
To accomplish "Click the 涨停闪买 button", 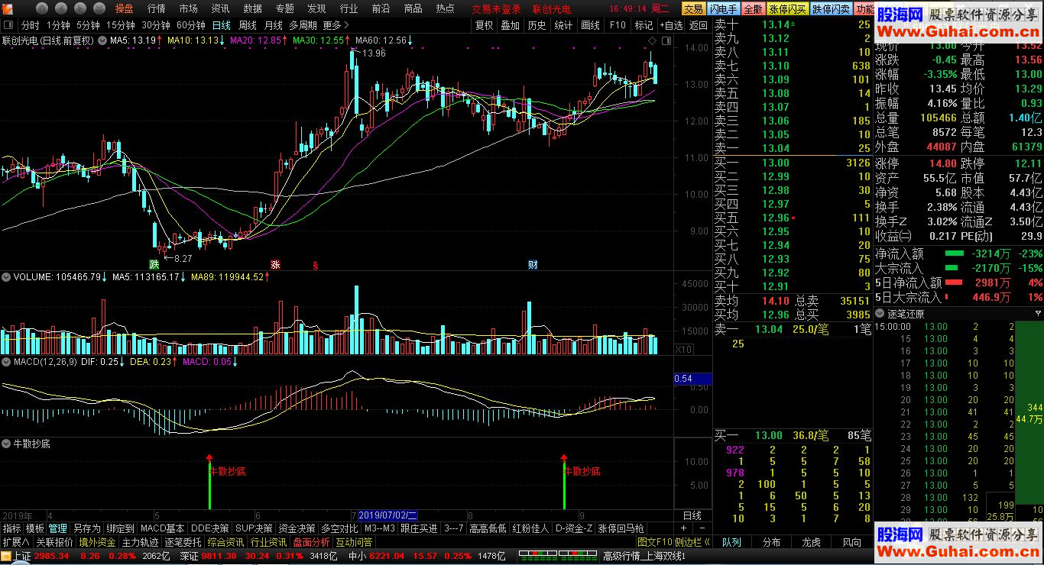I will click(x=787, y=9).
